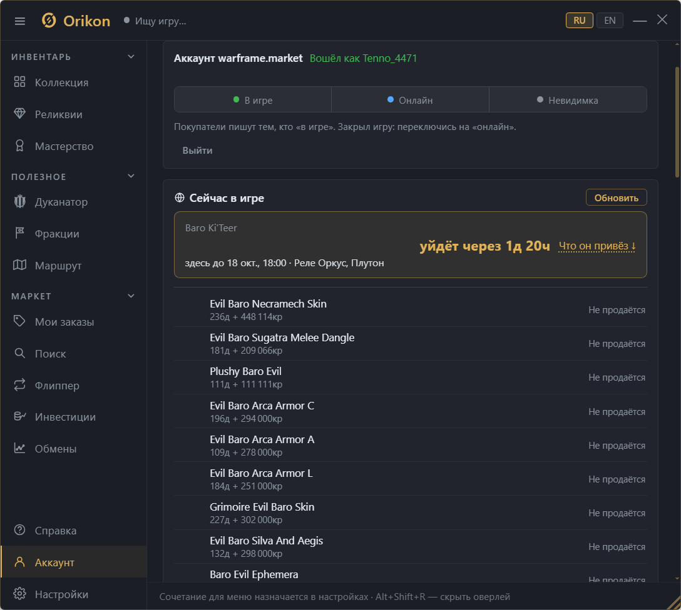Collapse the ИНВЕНТАРЬ section
The image size is (681, 610).
(131, 57)
